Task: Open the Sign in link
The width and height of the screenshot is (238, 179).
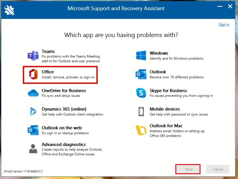Action: click(x=224, y=24)
